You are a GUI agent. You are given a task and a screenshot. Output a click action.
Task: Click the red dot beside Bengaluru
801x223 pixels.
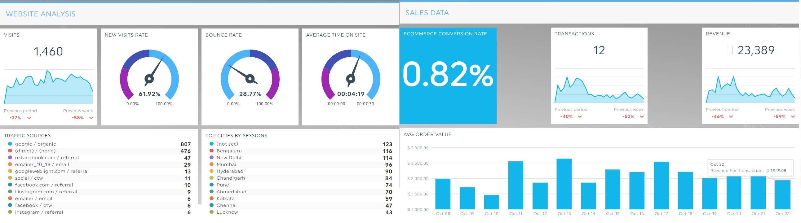coord(211,151)
